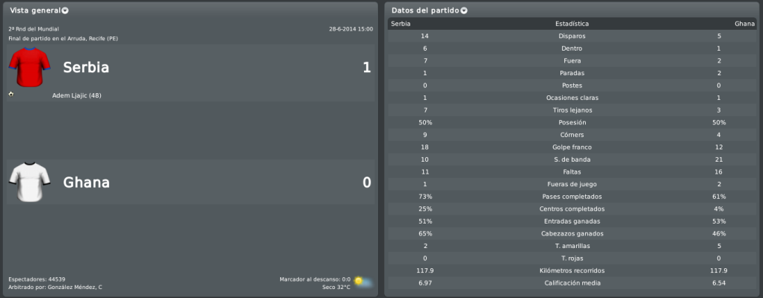Click Ghana's white kit shirt icon
Viewport: 763px width, 298px height.
click(x=30, y=182)
